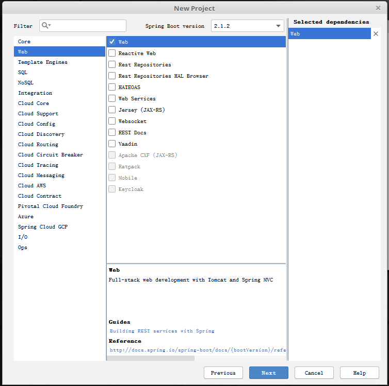Click the Next button
The image size is (389, 386).
(x=269, y=373)
